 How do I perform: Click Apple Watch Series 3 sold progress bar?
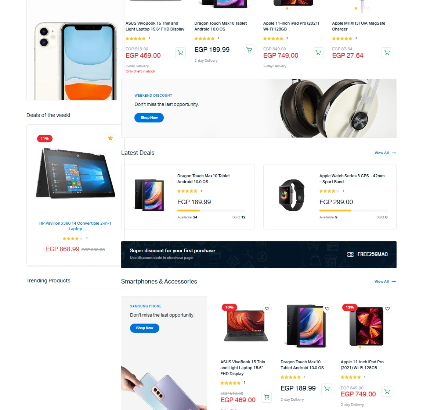(353, 210)
